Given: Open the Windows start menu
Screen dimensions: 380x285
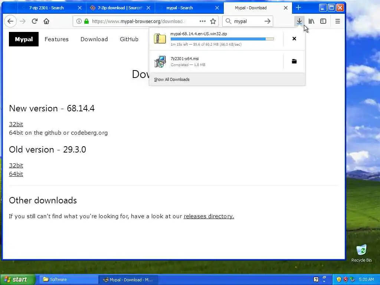Looking at the screenshot, I should coord(18,280).
